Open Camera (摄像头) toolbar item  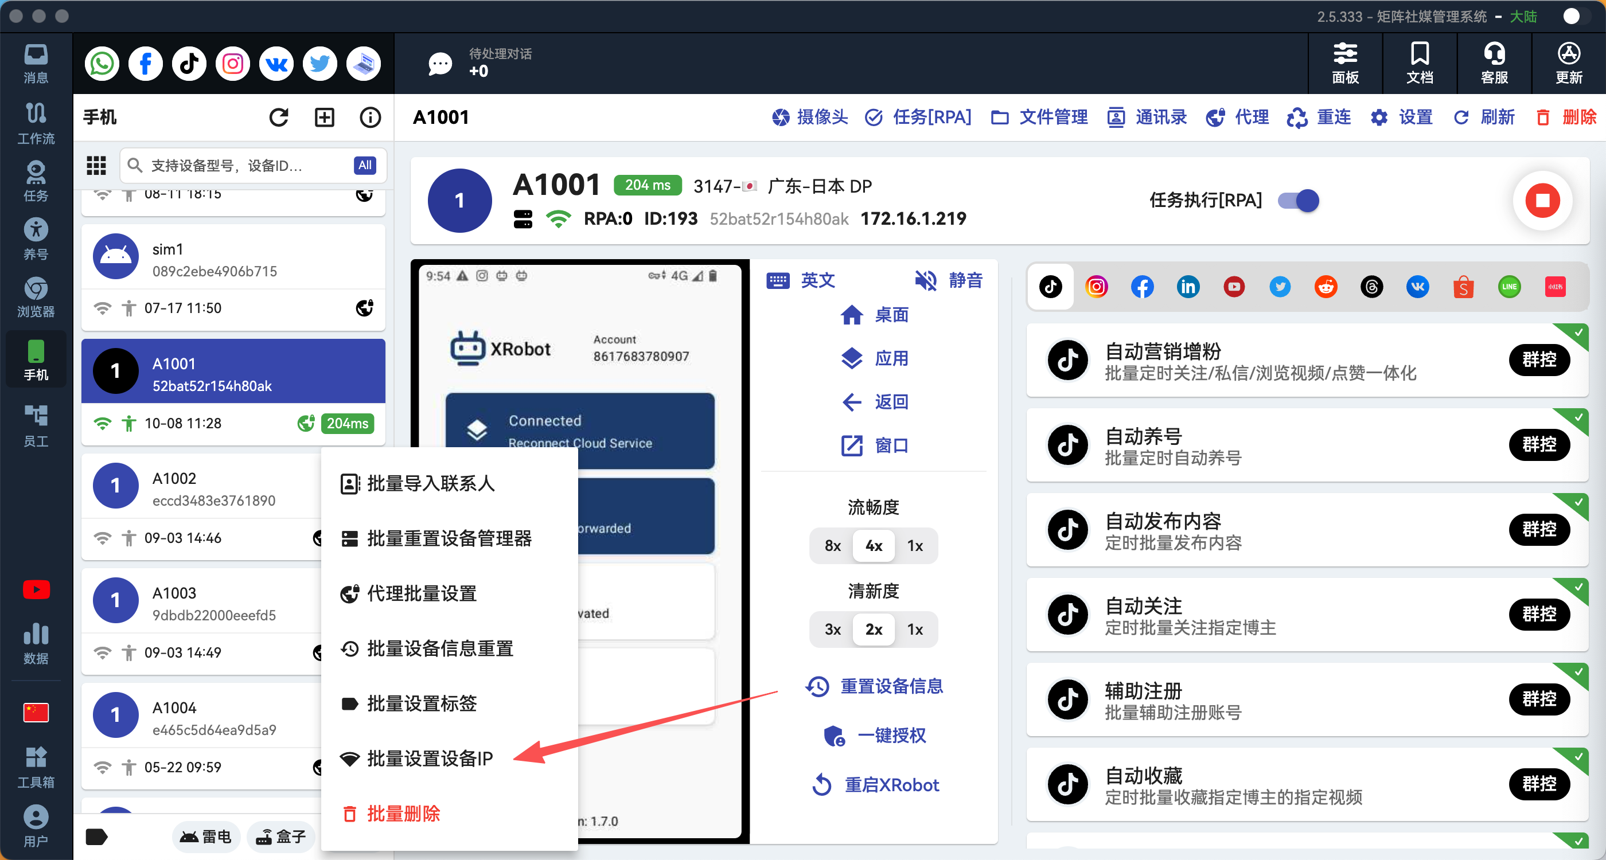[809, 117]
